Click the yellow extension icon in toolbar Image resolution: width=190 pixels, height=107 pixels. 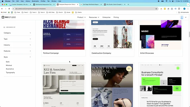coord(165,9)
